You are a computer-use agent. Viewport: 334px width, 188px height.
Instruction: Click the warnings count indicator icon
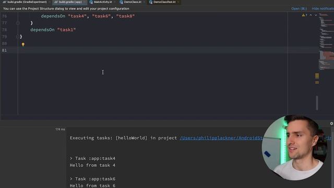click(x=304, y=15)
